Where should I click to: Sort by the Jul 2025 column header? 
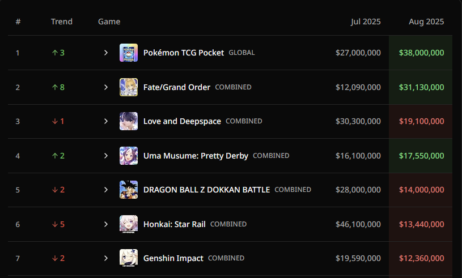coord(366,22)
